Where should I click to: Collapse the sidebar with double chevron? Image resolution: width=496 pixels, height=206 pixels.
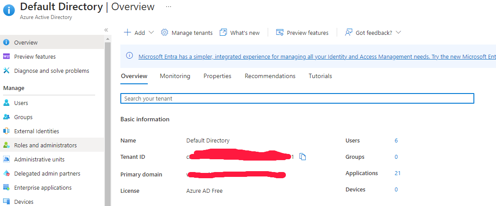click(x=106, y=30)
